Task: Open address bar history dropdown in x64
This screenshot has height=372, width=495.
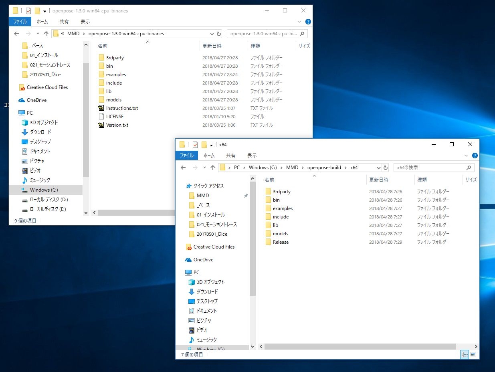Action: [x=378, y=168]
